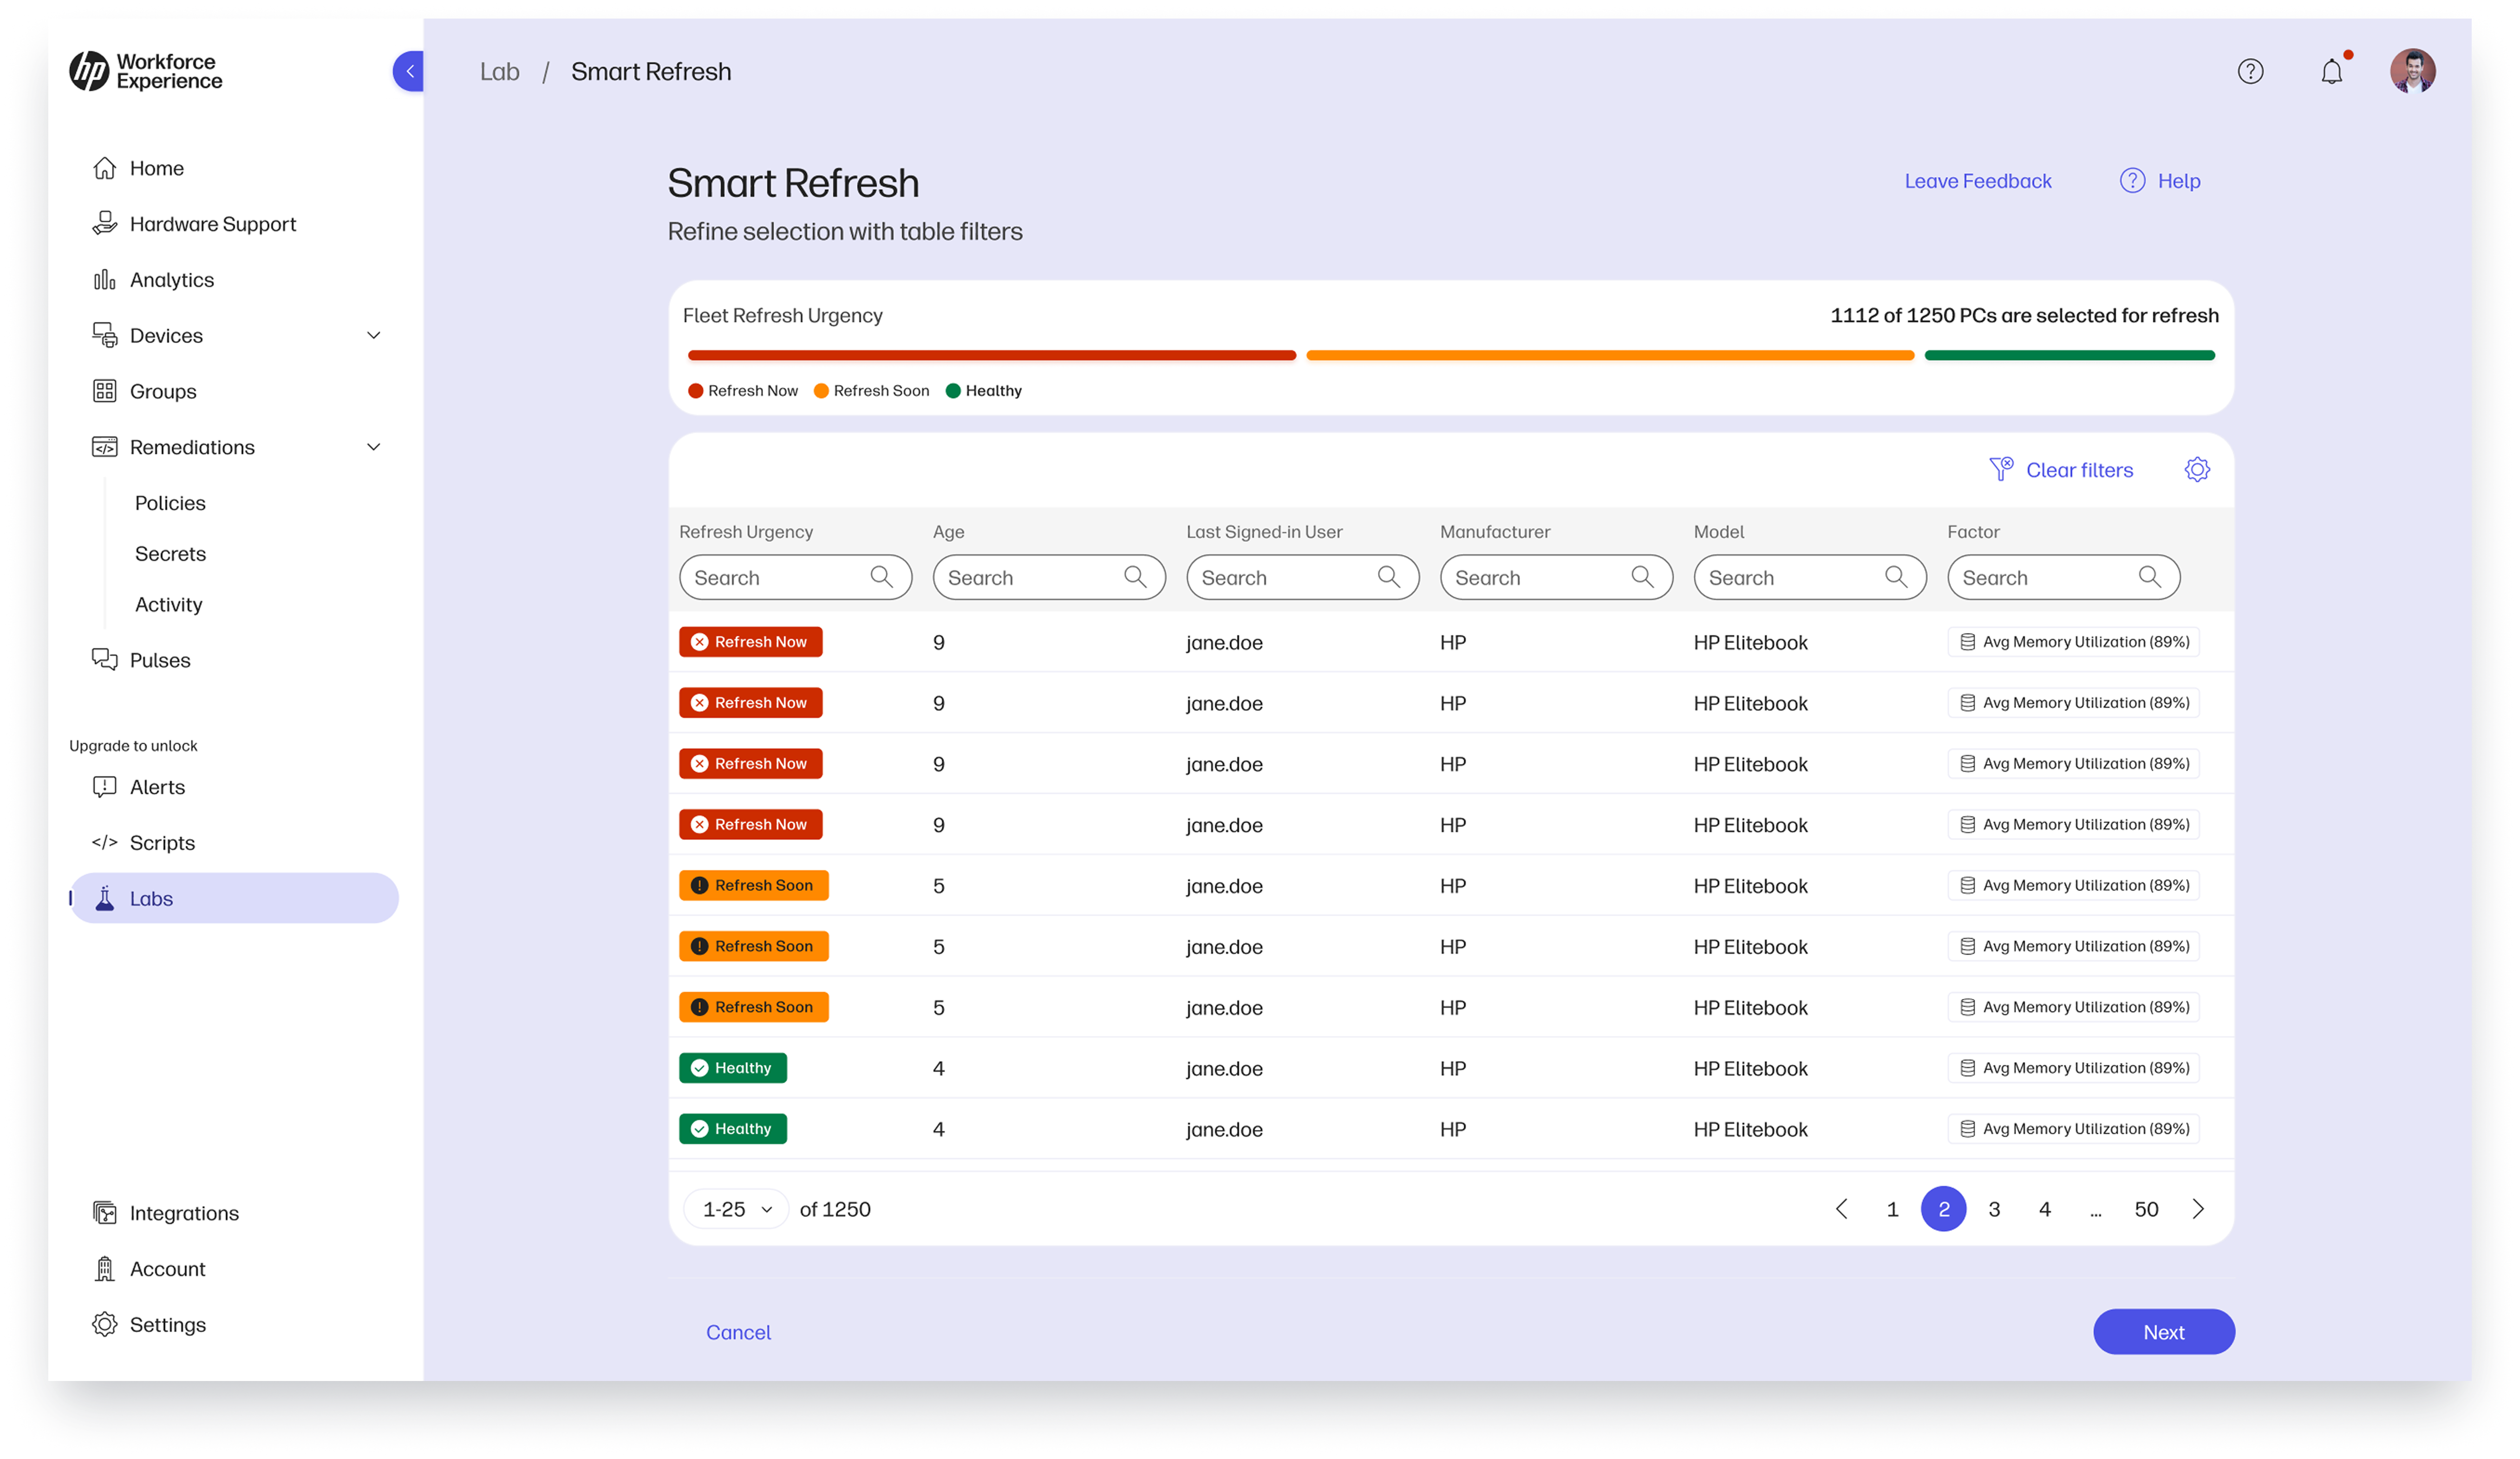Open the notifications bell
Image resolution: width=2520 pixels, height=1459 pixels.
[x=2331, y=71]
